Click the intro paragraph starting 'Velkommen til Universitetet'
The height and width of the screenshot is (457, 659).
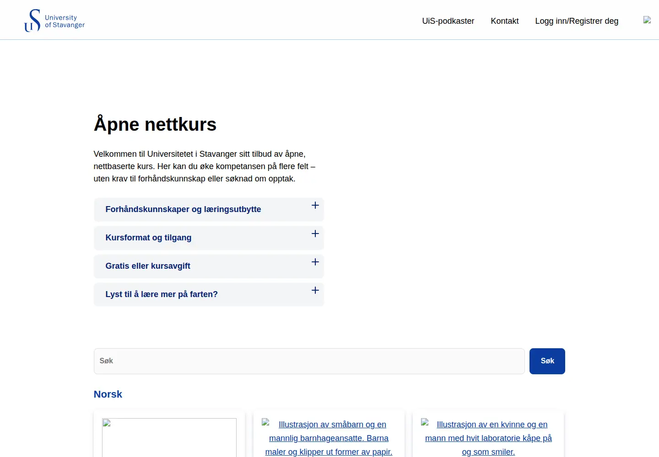pyautogui.click(x=205, y=166)
